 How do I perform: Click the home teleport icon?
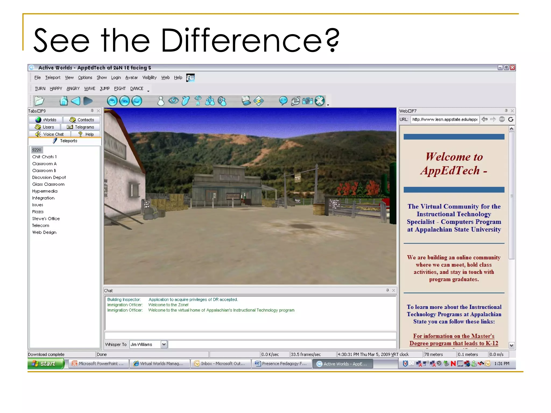64,101
